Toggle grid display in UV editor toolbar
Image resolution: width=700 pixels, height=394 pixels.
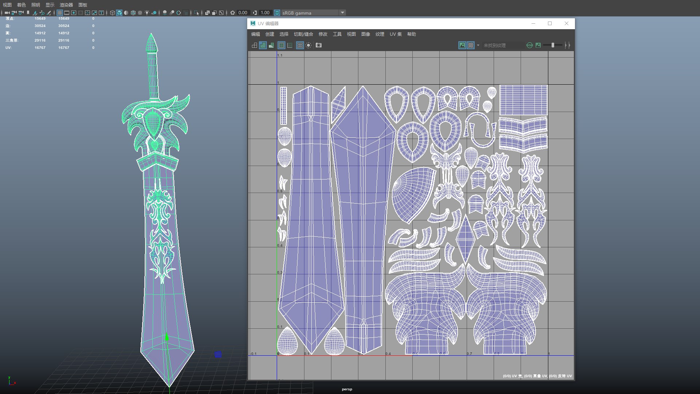tap(300, 45)
